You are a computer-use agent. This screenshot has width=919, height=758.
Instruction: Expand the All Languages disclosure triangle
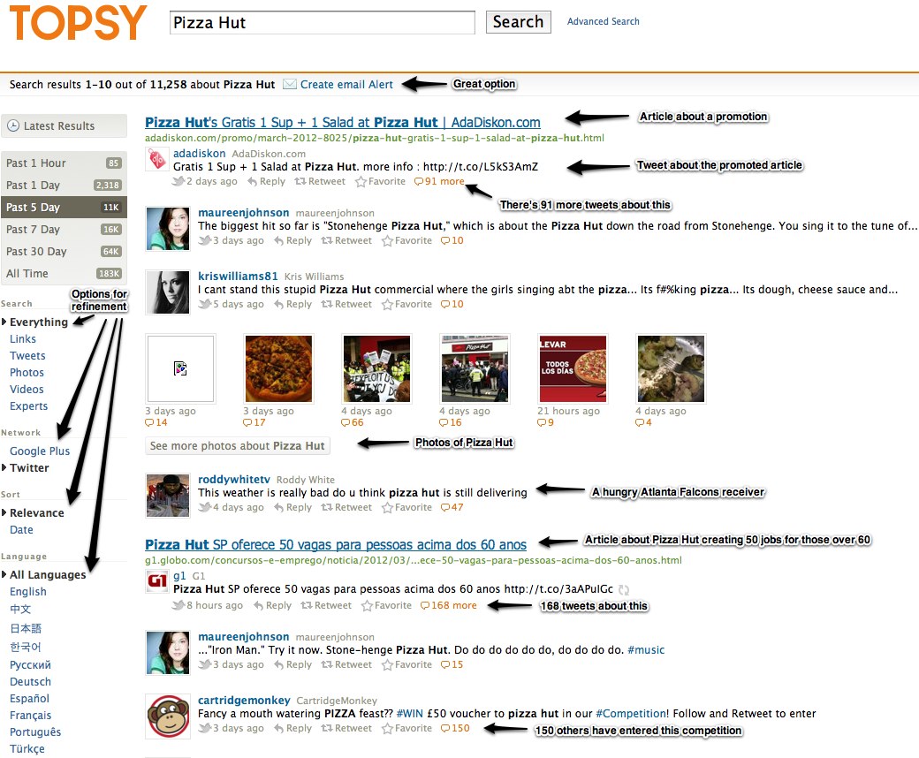coord(4,574)
